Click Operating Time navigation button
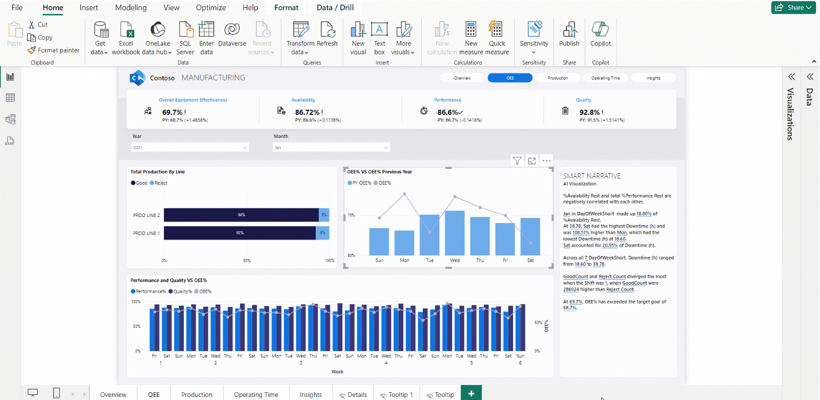This screenshot has height=400, width=820. coord(605,78)
